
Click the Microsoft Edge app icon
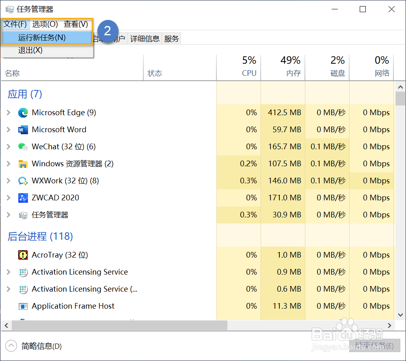point(23,113)
